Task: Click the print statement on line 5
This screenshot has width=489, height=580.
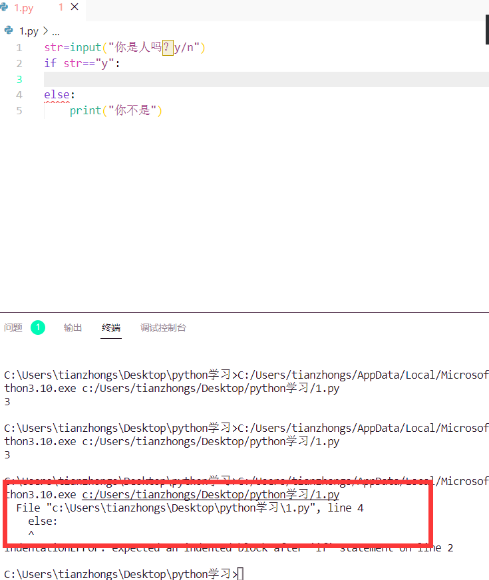Action: 85,110
